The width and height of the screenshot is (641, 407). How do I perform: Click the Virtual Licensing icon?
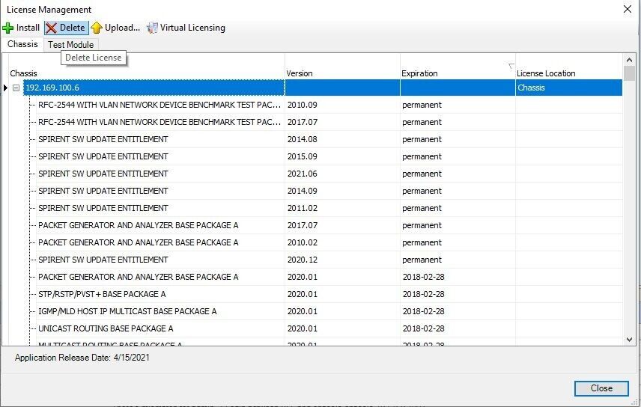click(x=152, y=28)
